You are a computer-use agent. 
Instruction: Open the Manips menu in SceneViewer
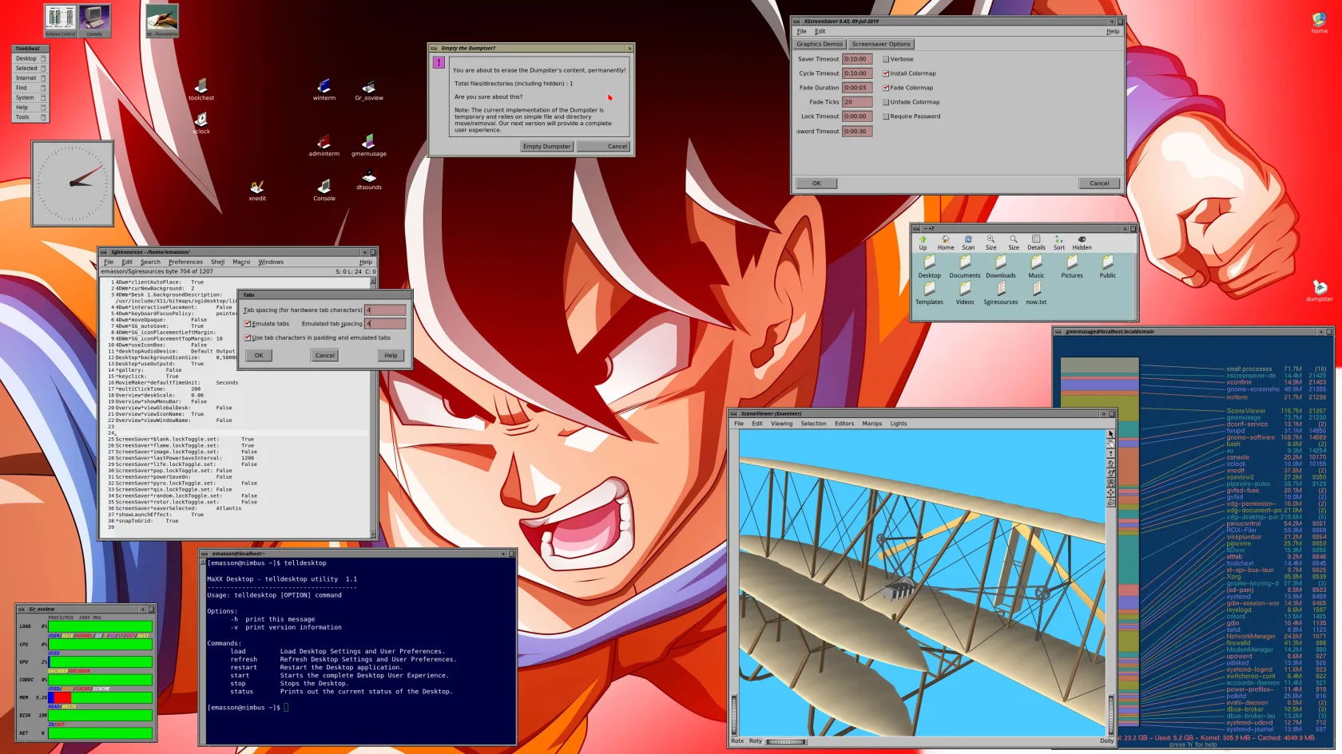click(872, 424)
